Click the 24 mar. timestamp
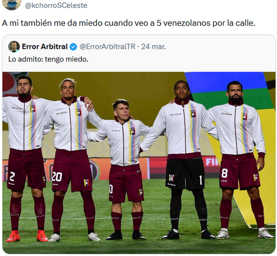277x256 pixels. [153, 47]
